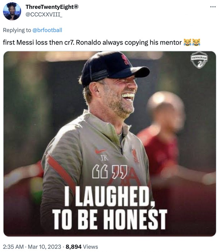Click the tweet text about Messi and Ronaldo

coord(92,42)
